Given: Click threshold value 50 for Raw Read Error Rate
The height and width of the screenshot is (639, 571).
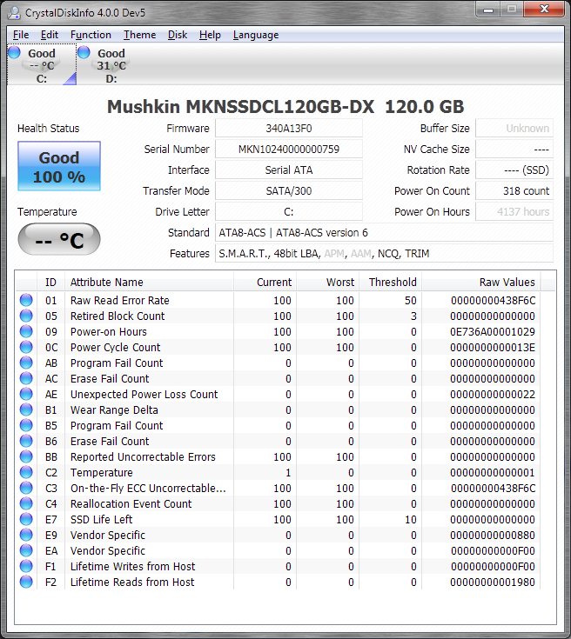Looking at the screenshot, I should 410,300.
